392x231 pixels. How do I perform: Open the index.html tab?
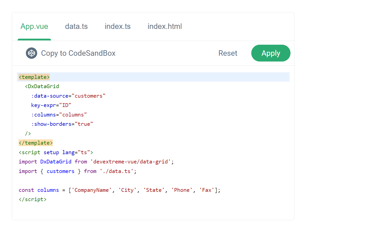click(x=165, y=26)
